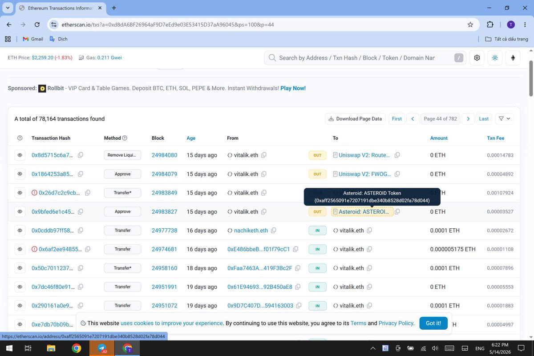Copy Asteroid: ASTEROID token address
The height and width of the screenshot is (356, 534).
(397, 212)
